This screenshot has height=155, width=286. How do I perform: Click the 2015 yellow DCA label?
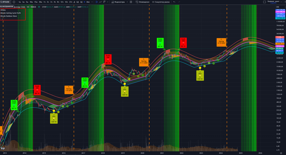point(54,118)
